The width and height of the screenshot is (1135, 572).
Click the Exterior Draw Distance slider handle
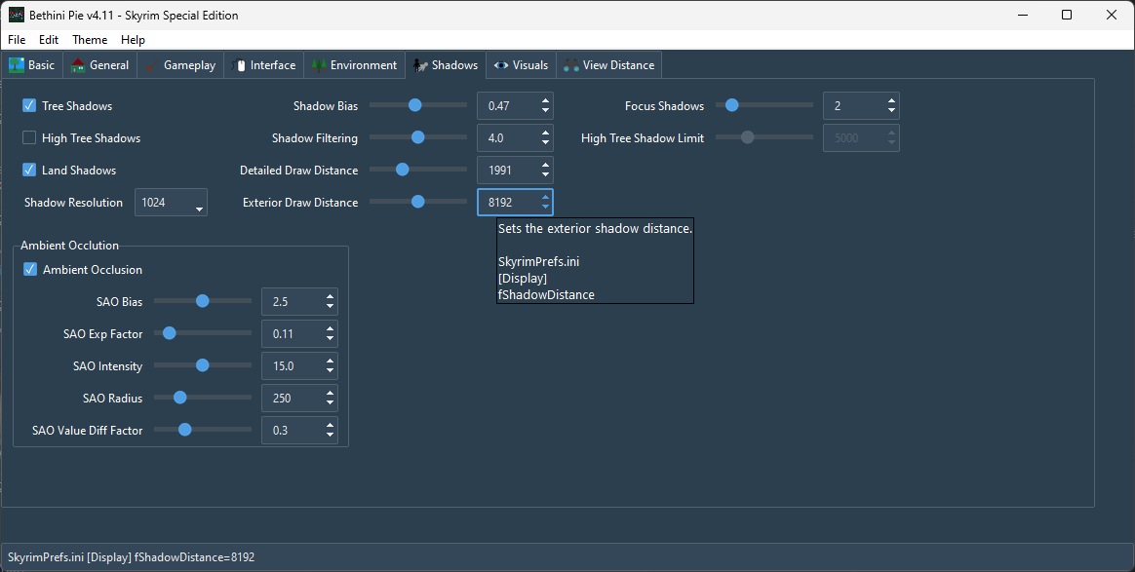417,202
